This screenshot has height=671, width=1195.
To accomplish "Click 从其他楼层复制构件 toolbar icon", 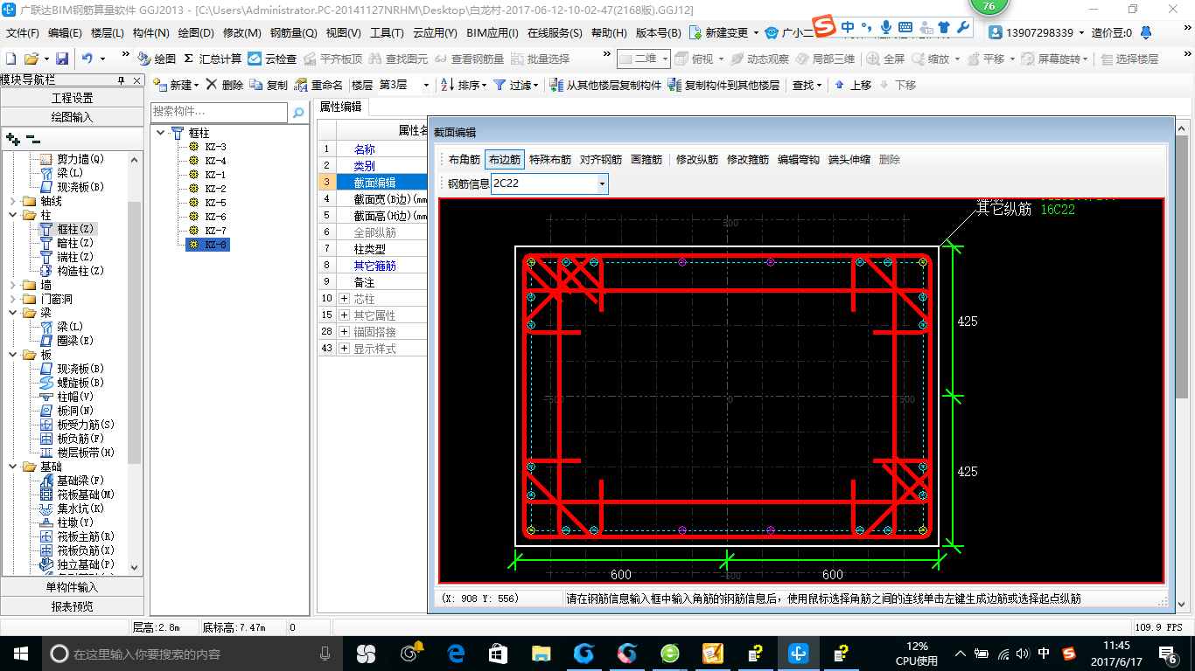I will pos(605,85).
